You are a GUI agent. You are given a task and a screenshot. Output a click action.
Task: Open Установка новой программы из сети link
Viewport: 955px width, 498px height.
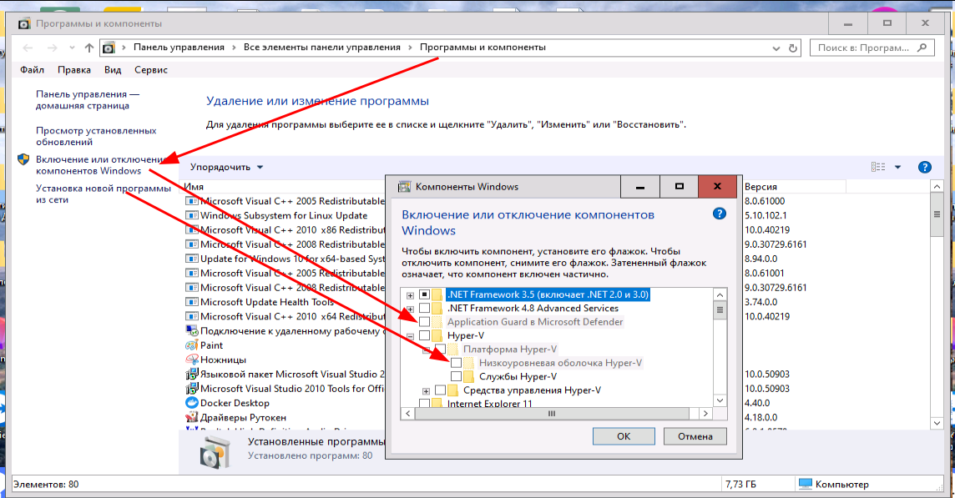pos(104,194)
